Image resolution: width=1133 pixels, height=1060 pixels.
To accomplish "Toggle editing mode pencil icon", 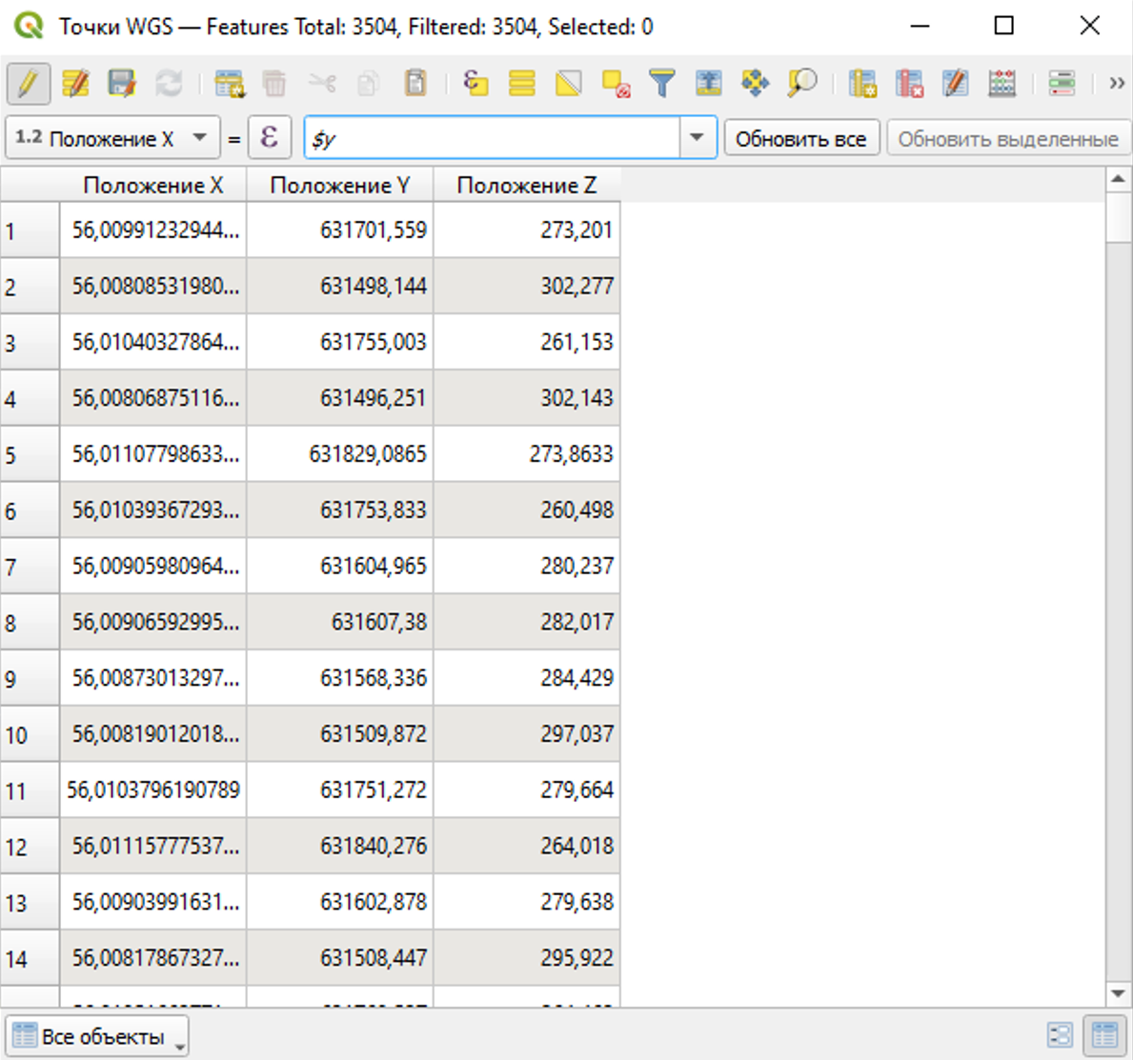I will pyautogui.click(x=28, y=84).
